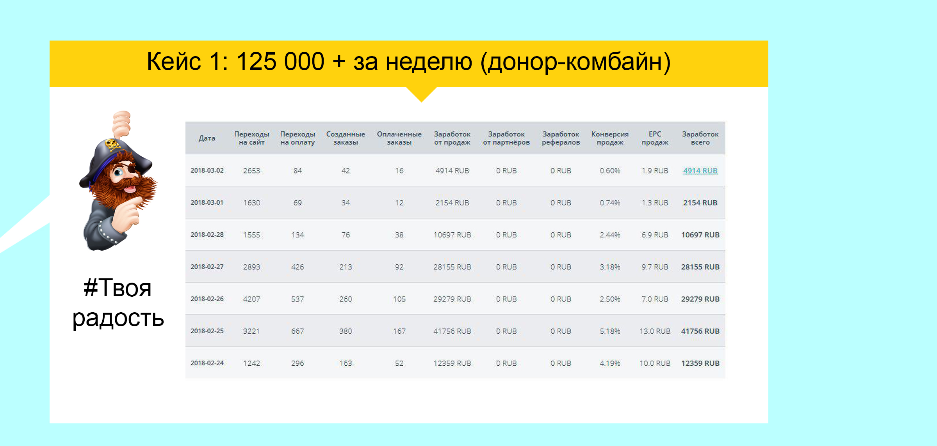937x446 pixels.
Task: Click the Кейс 1 yellow title banner
Action: [408, 62]
